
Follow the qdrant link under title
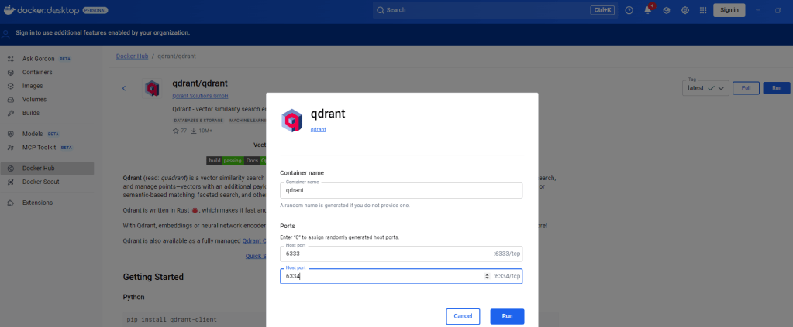(318, 130)
